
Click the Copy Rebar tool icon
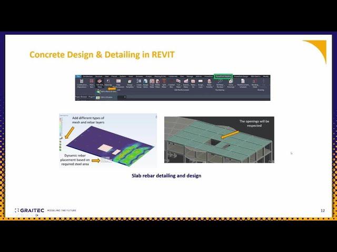tap(152, 81)
